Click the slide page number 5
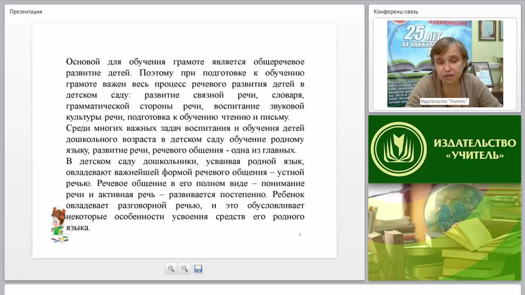Screen dimensions: 525x295 tap(299, 235)
